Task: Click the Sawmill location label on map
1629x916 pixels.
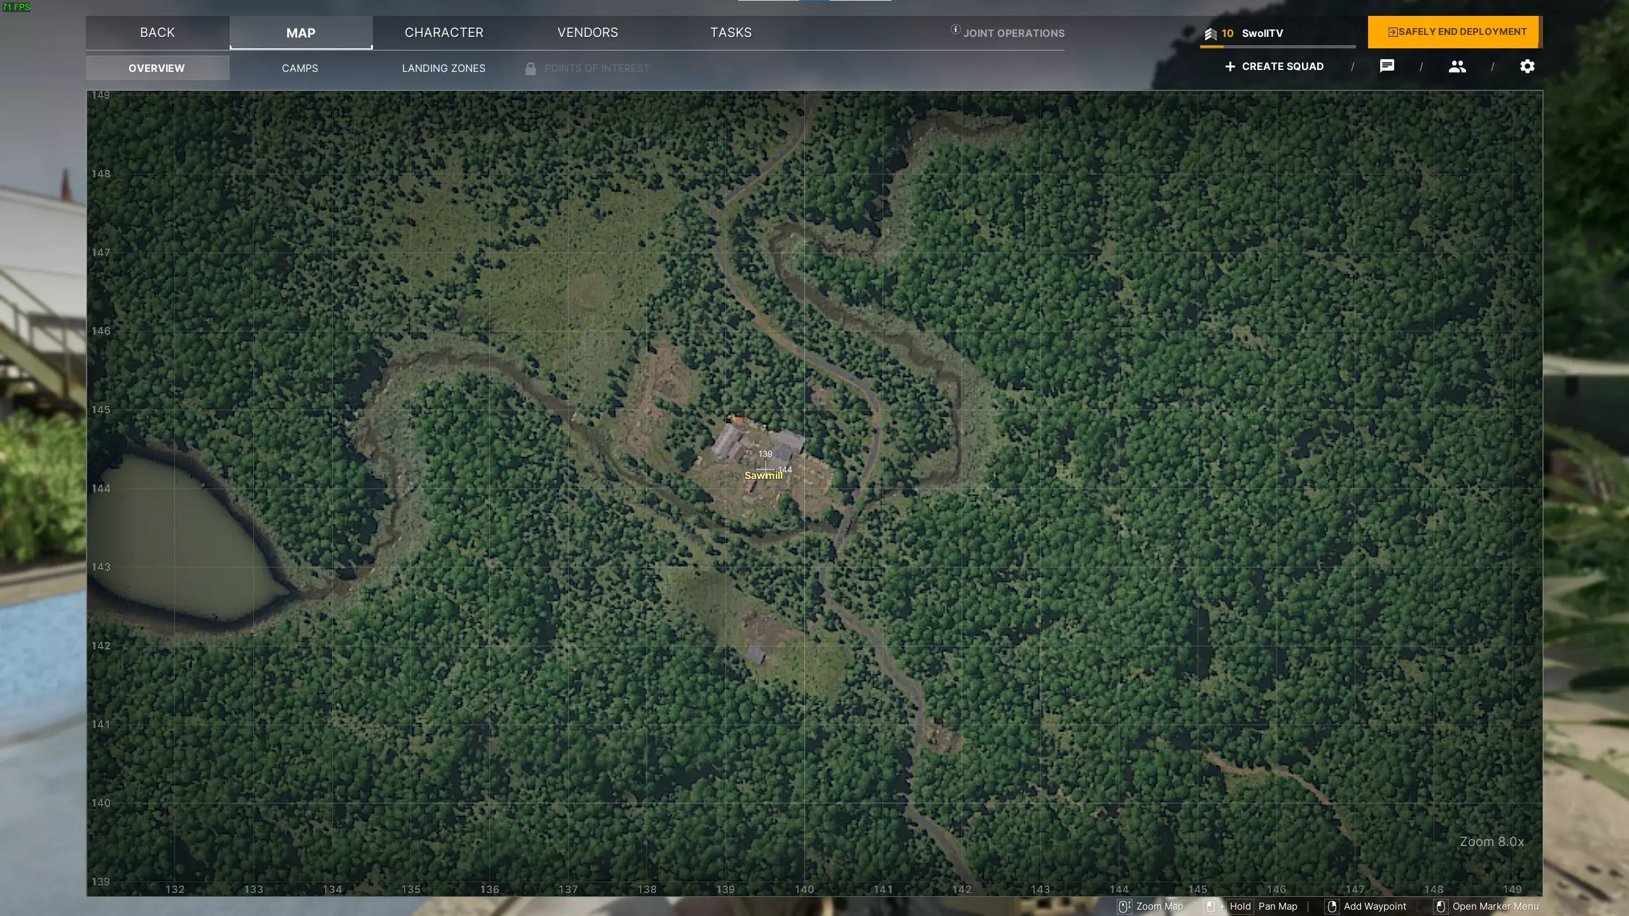Action: click(x=763, y=476)
